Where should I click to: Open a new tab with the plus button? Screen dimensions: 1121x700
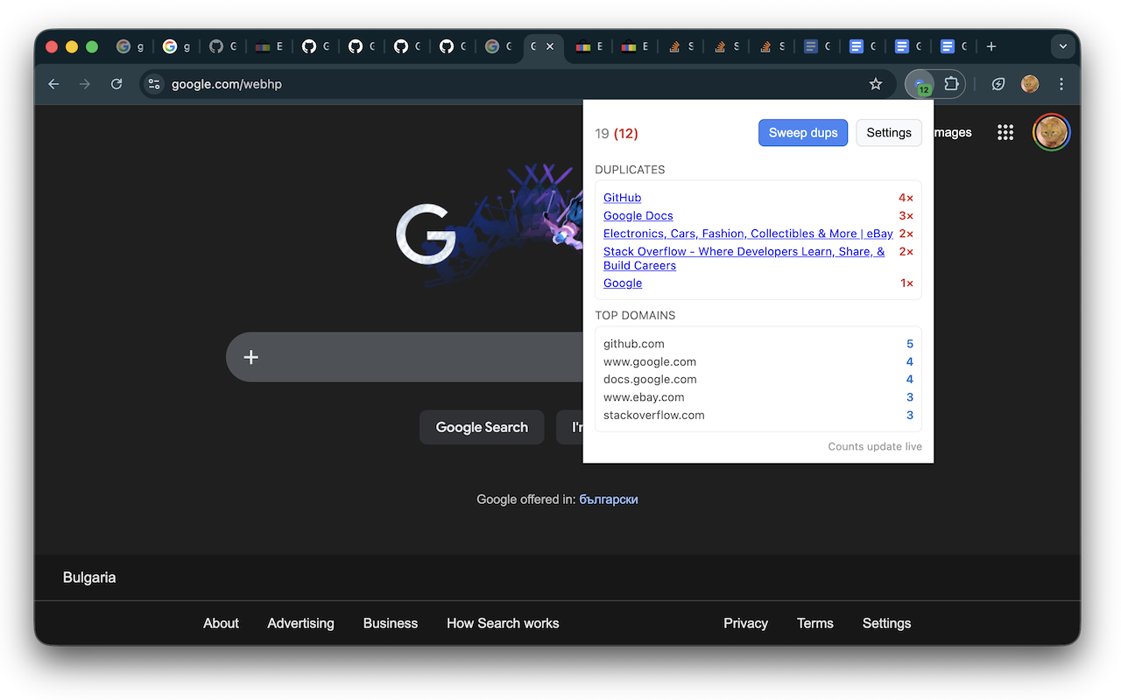coord(991,46)
